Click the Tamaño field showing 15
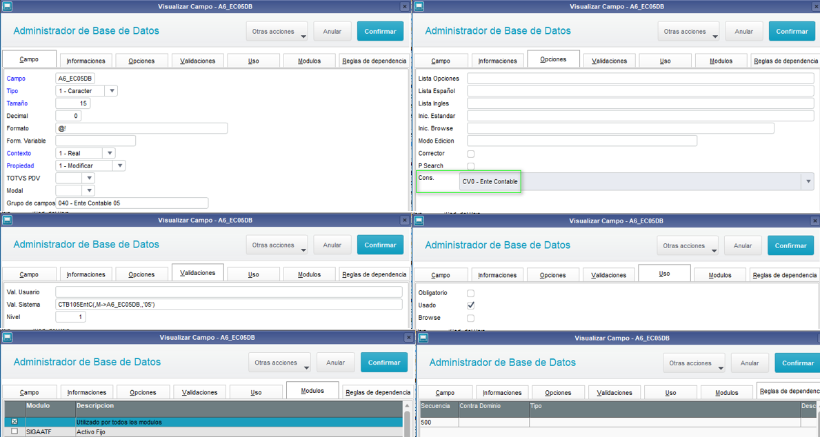 [72, 103]
